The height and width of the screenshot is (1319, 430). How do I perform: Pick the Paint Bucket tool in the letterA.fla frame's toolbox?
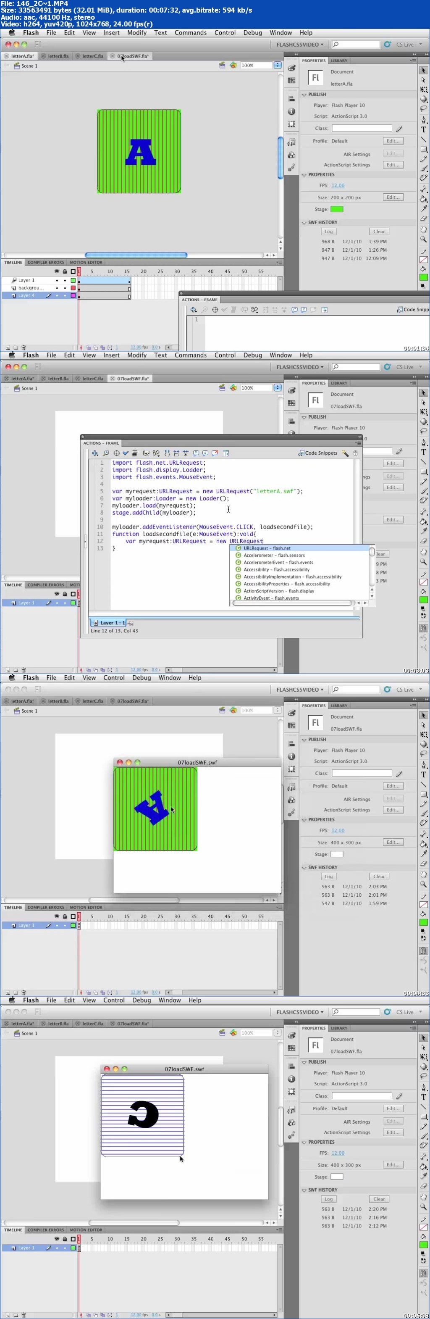pyautogui.click(x=423, y=199)
